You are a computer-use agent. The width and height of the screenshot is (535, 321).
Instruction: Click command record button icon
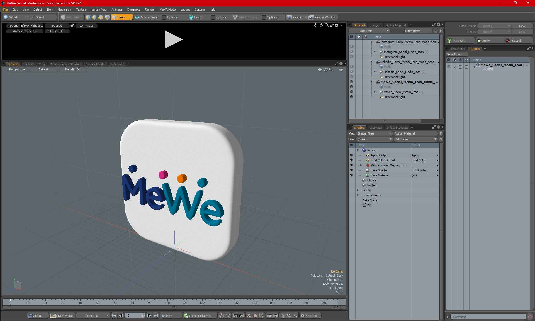coord(530,317)
